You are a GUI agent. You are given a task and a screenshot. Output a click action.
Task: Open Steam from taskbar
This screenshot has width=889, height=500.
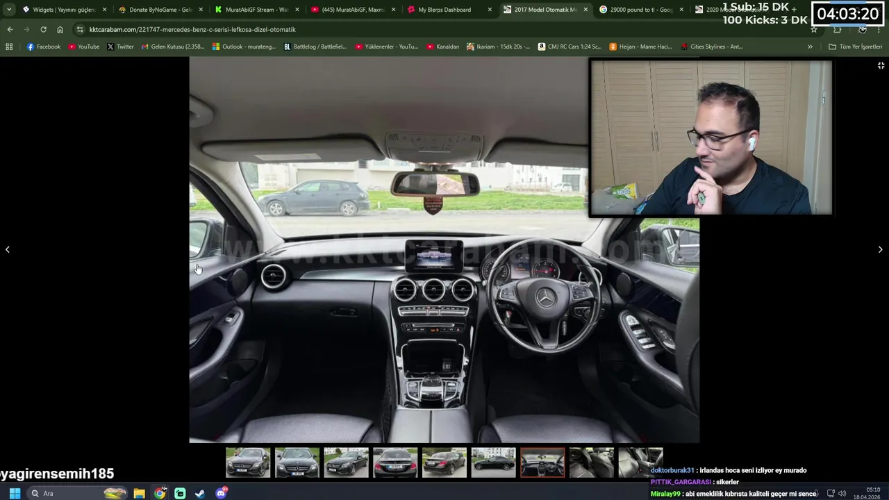tap(200, 493)
